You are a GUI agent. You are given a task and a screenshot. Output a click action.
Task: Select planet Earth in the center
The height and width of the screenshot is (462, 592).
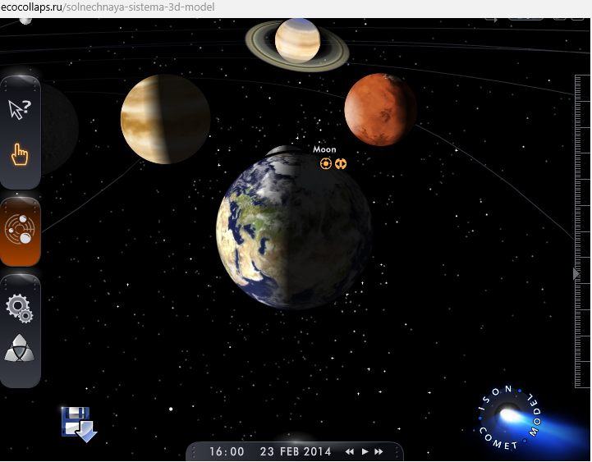(293, 231)
